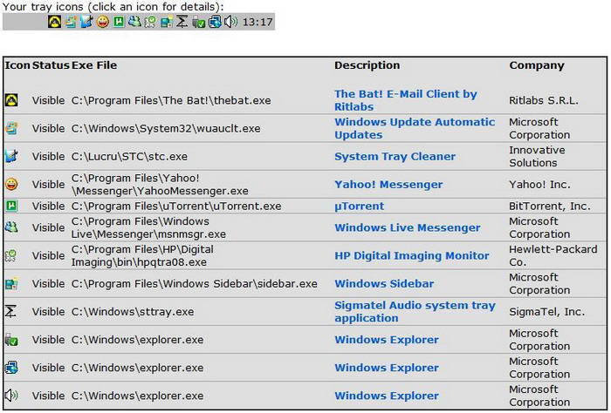Select the Description column header
The height and width of the screenshot is (413, 611).
tap(367, 65)
